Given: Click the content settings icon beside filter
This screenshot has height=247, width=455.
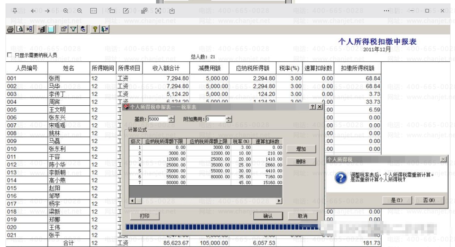Looking at the screenshot, I should coord(64,29).
